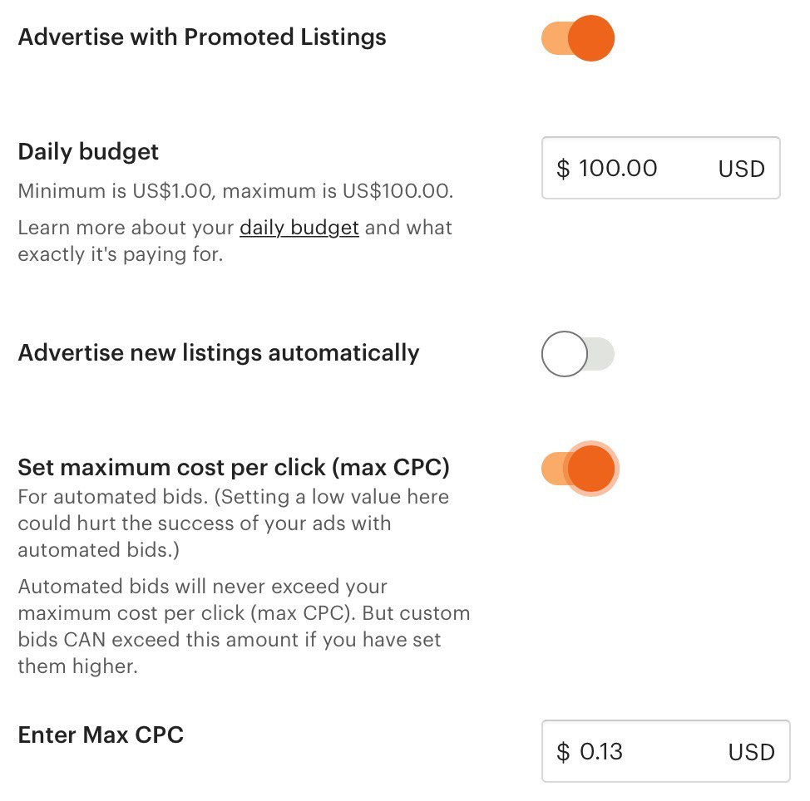Click the dollar sign in Daily budget box
The image size is (810, 801).
click(563, 168)
